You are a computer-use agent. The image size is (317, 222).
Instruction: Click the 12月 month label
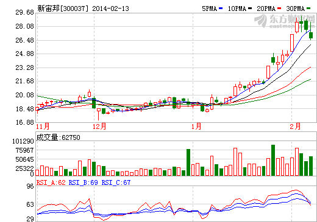99,127
